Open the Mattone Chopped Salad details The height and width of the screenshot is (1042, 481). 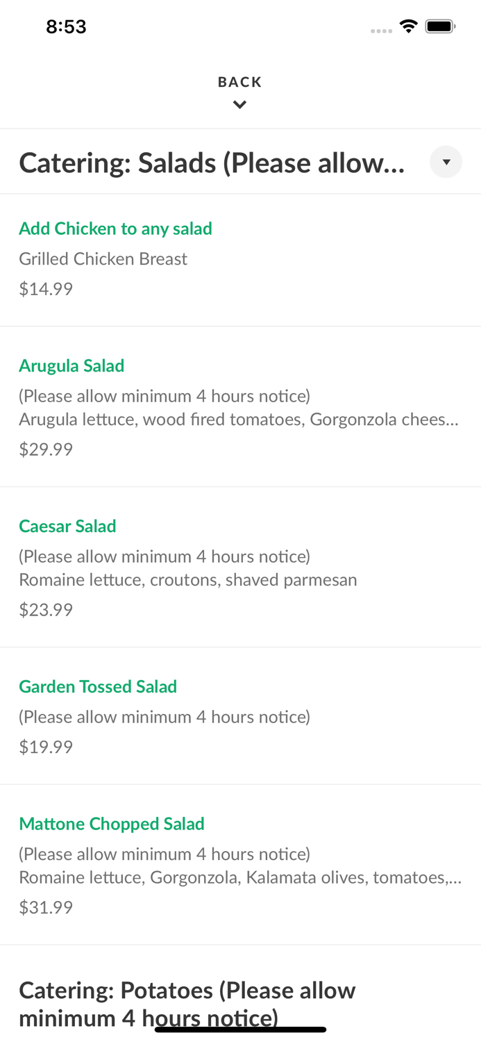(x=112, y=824)
